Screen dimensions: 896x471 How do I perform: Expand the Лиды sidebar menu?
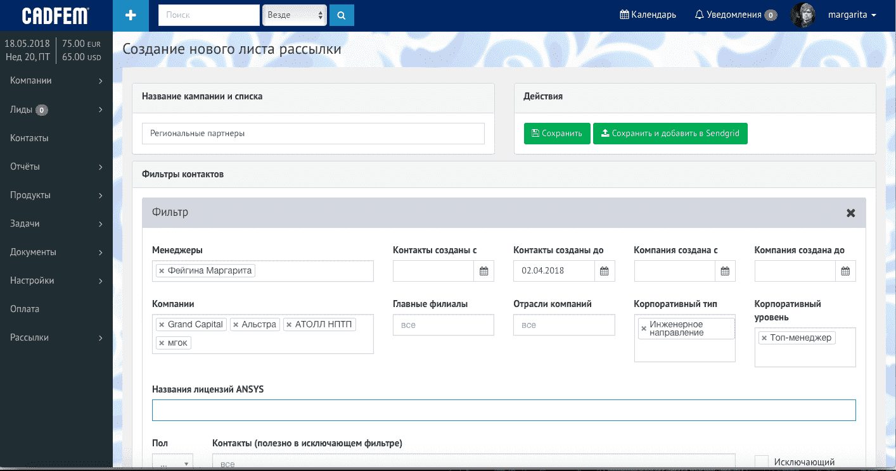[56, 110]
